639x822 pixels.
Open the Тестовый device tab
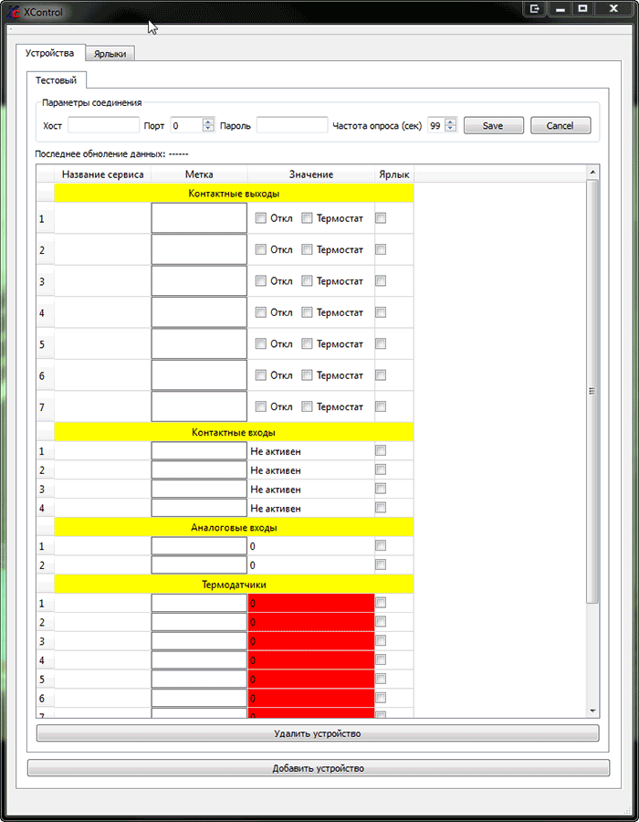[x=56, y=80]
